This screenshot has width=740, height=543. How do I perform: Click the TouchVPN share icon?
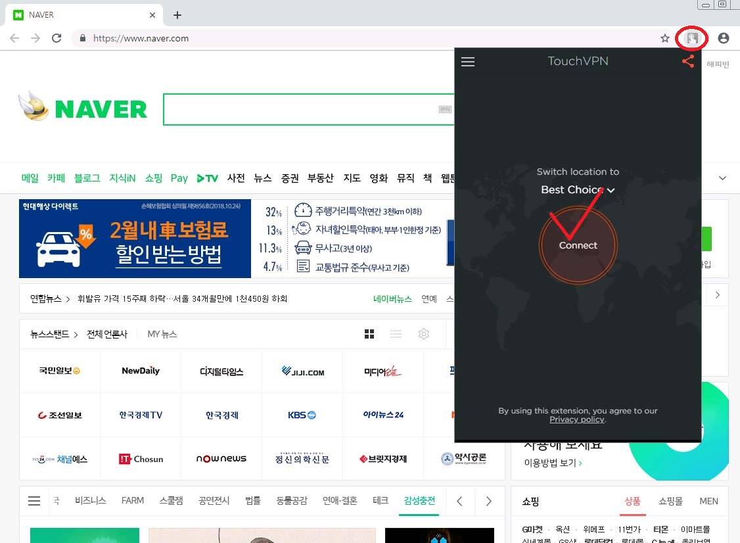[x=688, y=62]
